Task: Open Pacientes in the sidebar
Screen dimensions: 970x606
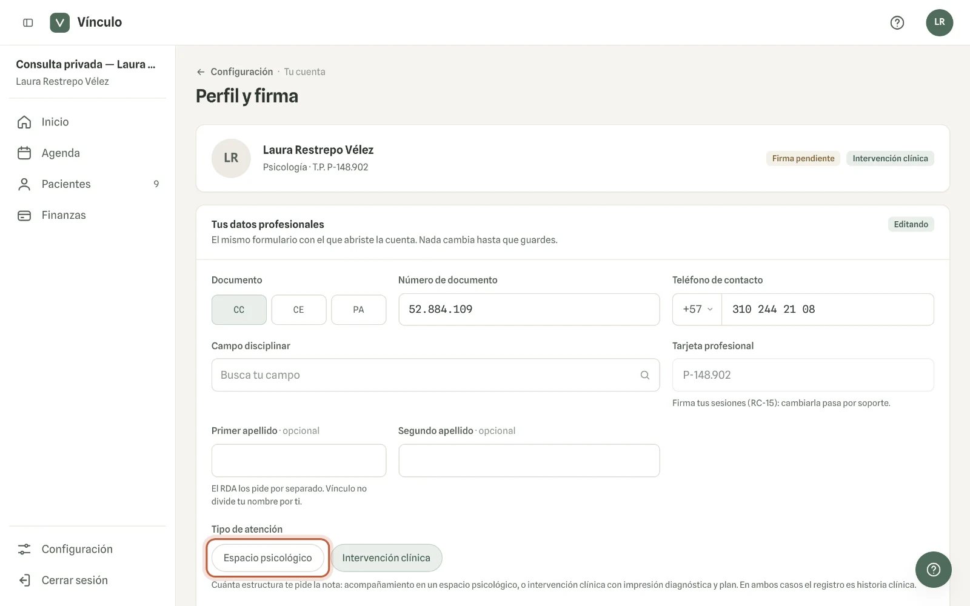Action: 87,184
